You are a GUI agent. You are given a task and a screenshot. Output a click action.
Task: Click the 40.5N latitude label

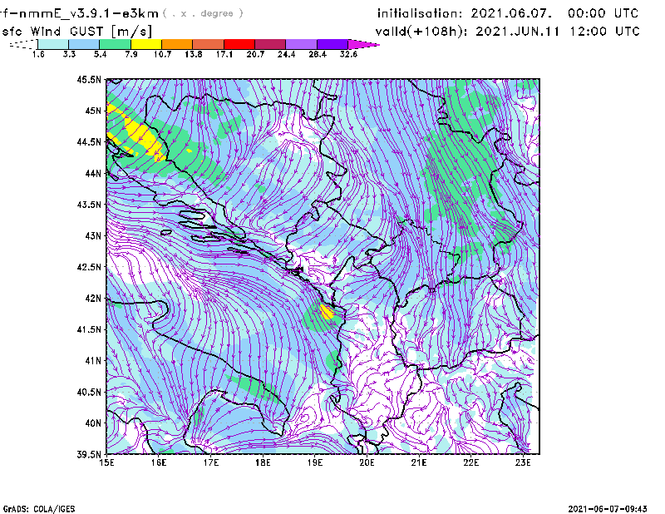pyautogui.click(x=89, y=392)
